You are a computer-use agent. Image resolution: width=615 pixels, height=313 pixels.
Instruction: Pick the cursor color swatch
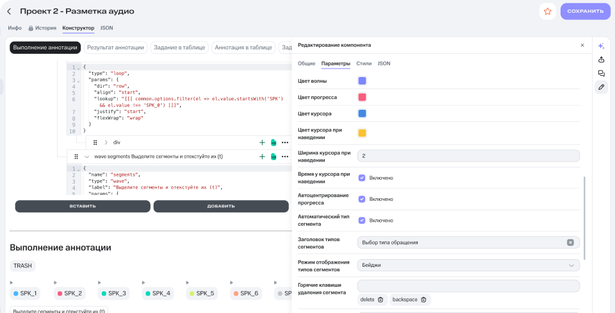coord(362,114)
